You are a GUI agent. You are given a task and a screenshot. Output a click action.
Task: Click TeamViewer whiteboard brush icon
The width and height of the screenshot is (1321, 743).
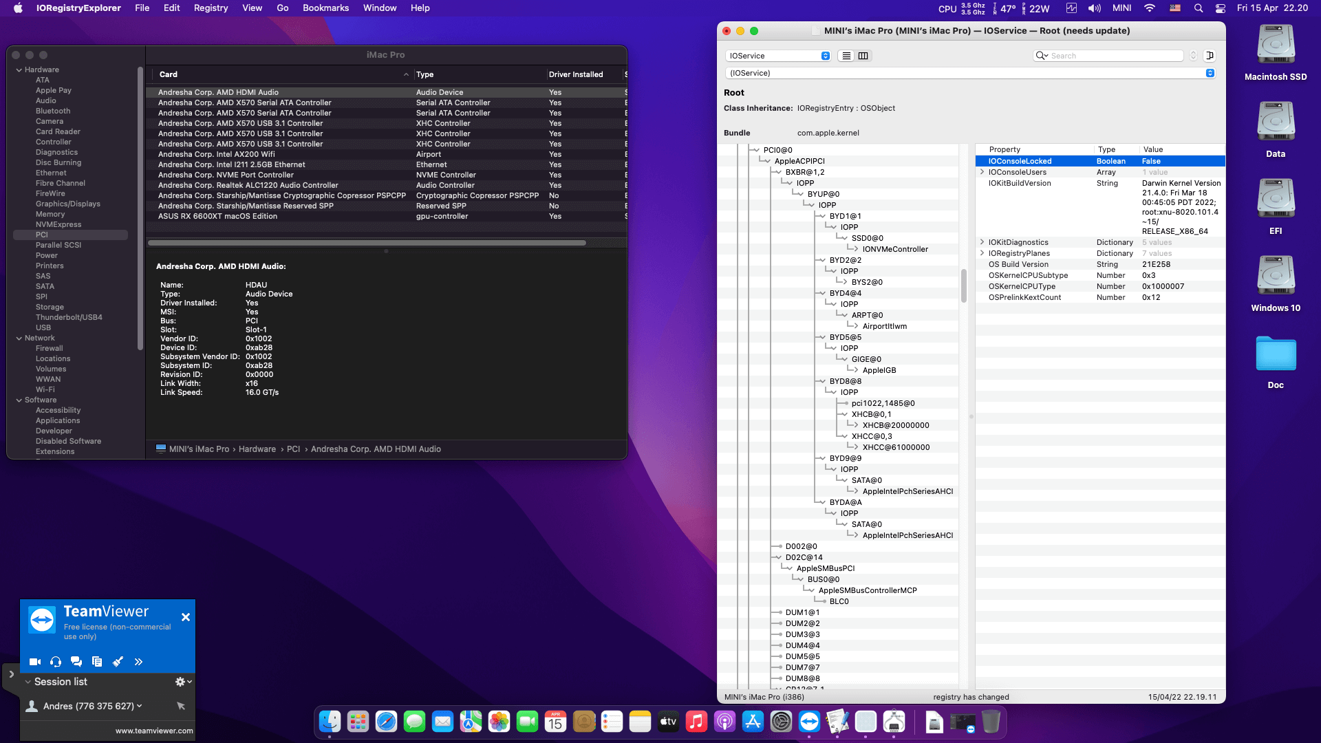[118, 662]
